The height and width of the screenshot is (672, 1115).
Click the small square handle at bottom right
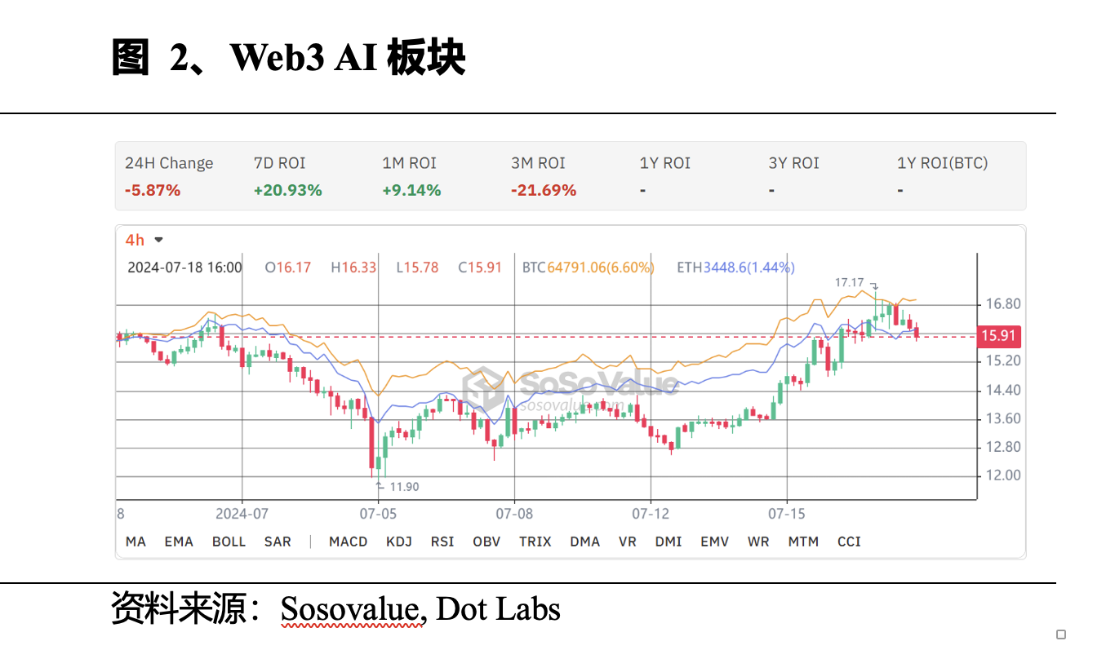coord(1061,634)
